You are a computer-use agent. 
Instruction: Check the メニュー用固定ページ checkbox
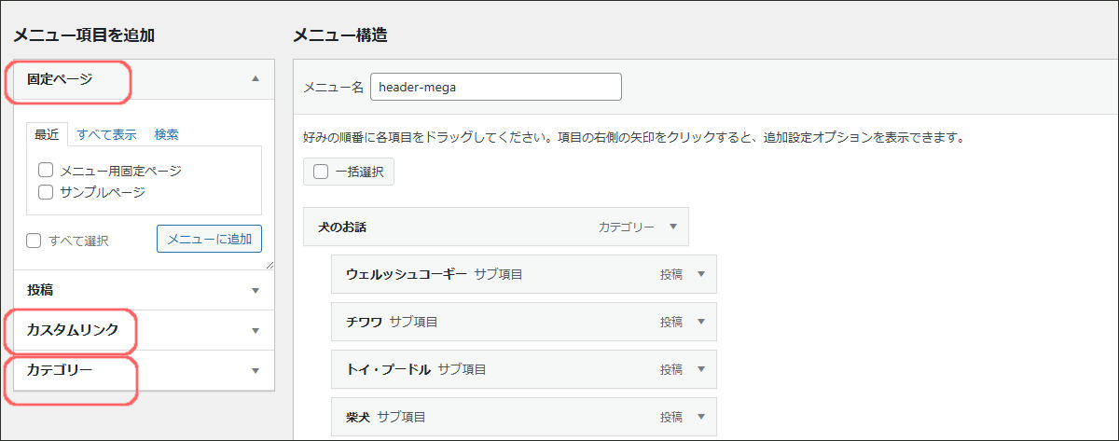pyautogui.click(x=45, y=171)
